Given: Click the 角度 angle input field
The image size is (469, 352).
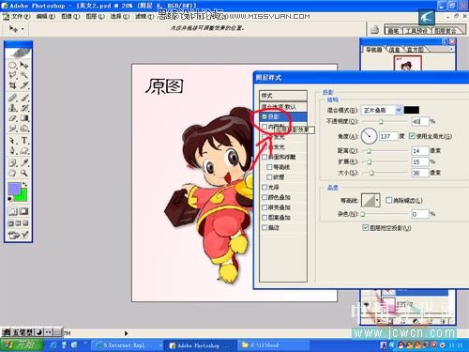Looking at the screenshot, I should pos(388,136).
